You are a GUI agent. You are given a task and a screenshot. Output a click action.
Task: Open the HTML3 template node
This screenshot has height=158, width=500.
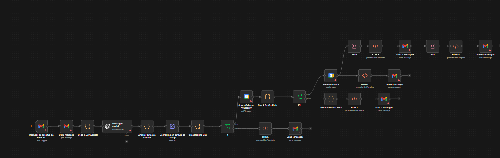pos(376,46)
